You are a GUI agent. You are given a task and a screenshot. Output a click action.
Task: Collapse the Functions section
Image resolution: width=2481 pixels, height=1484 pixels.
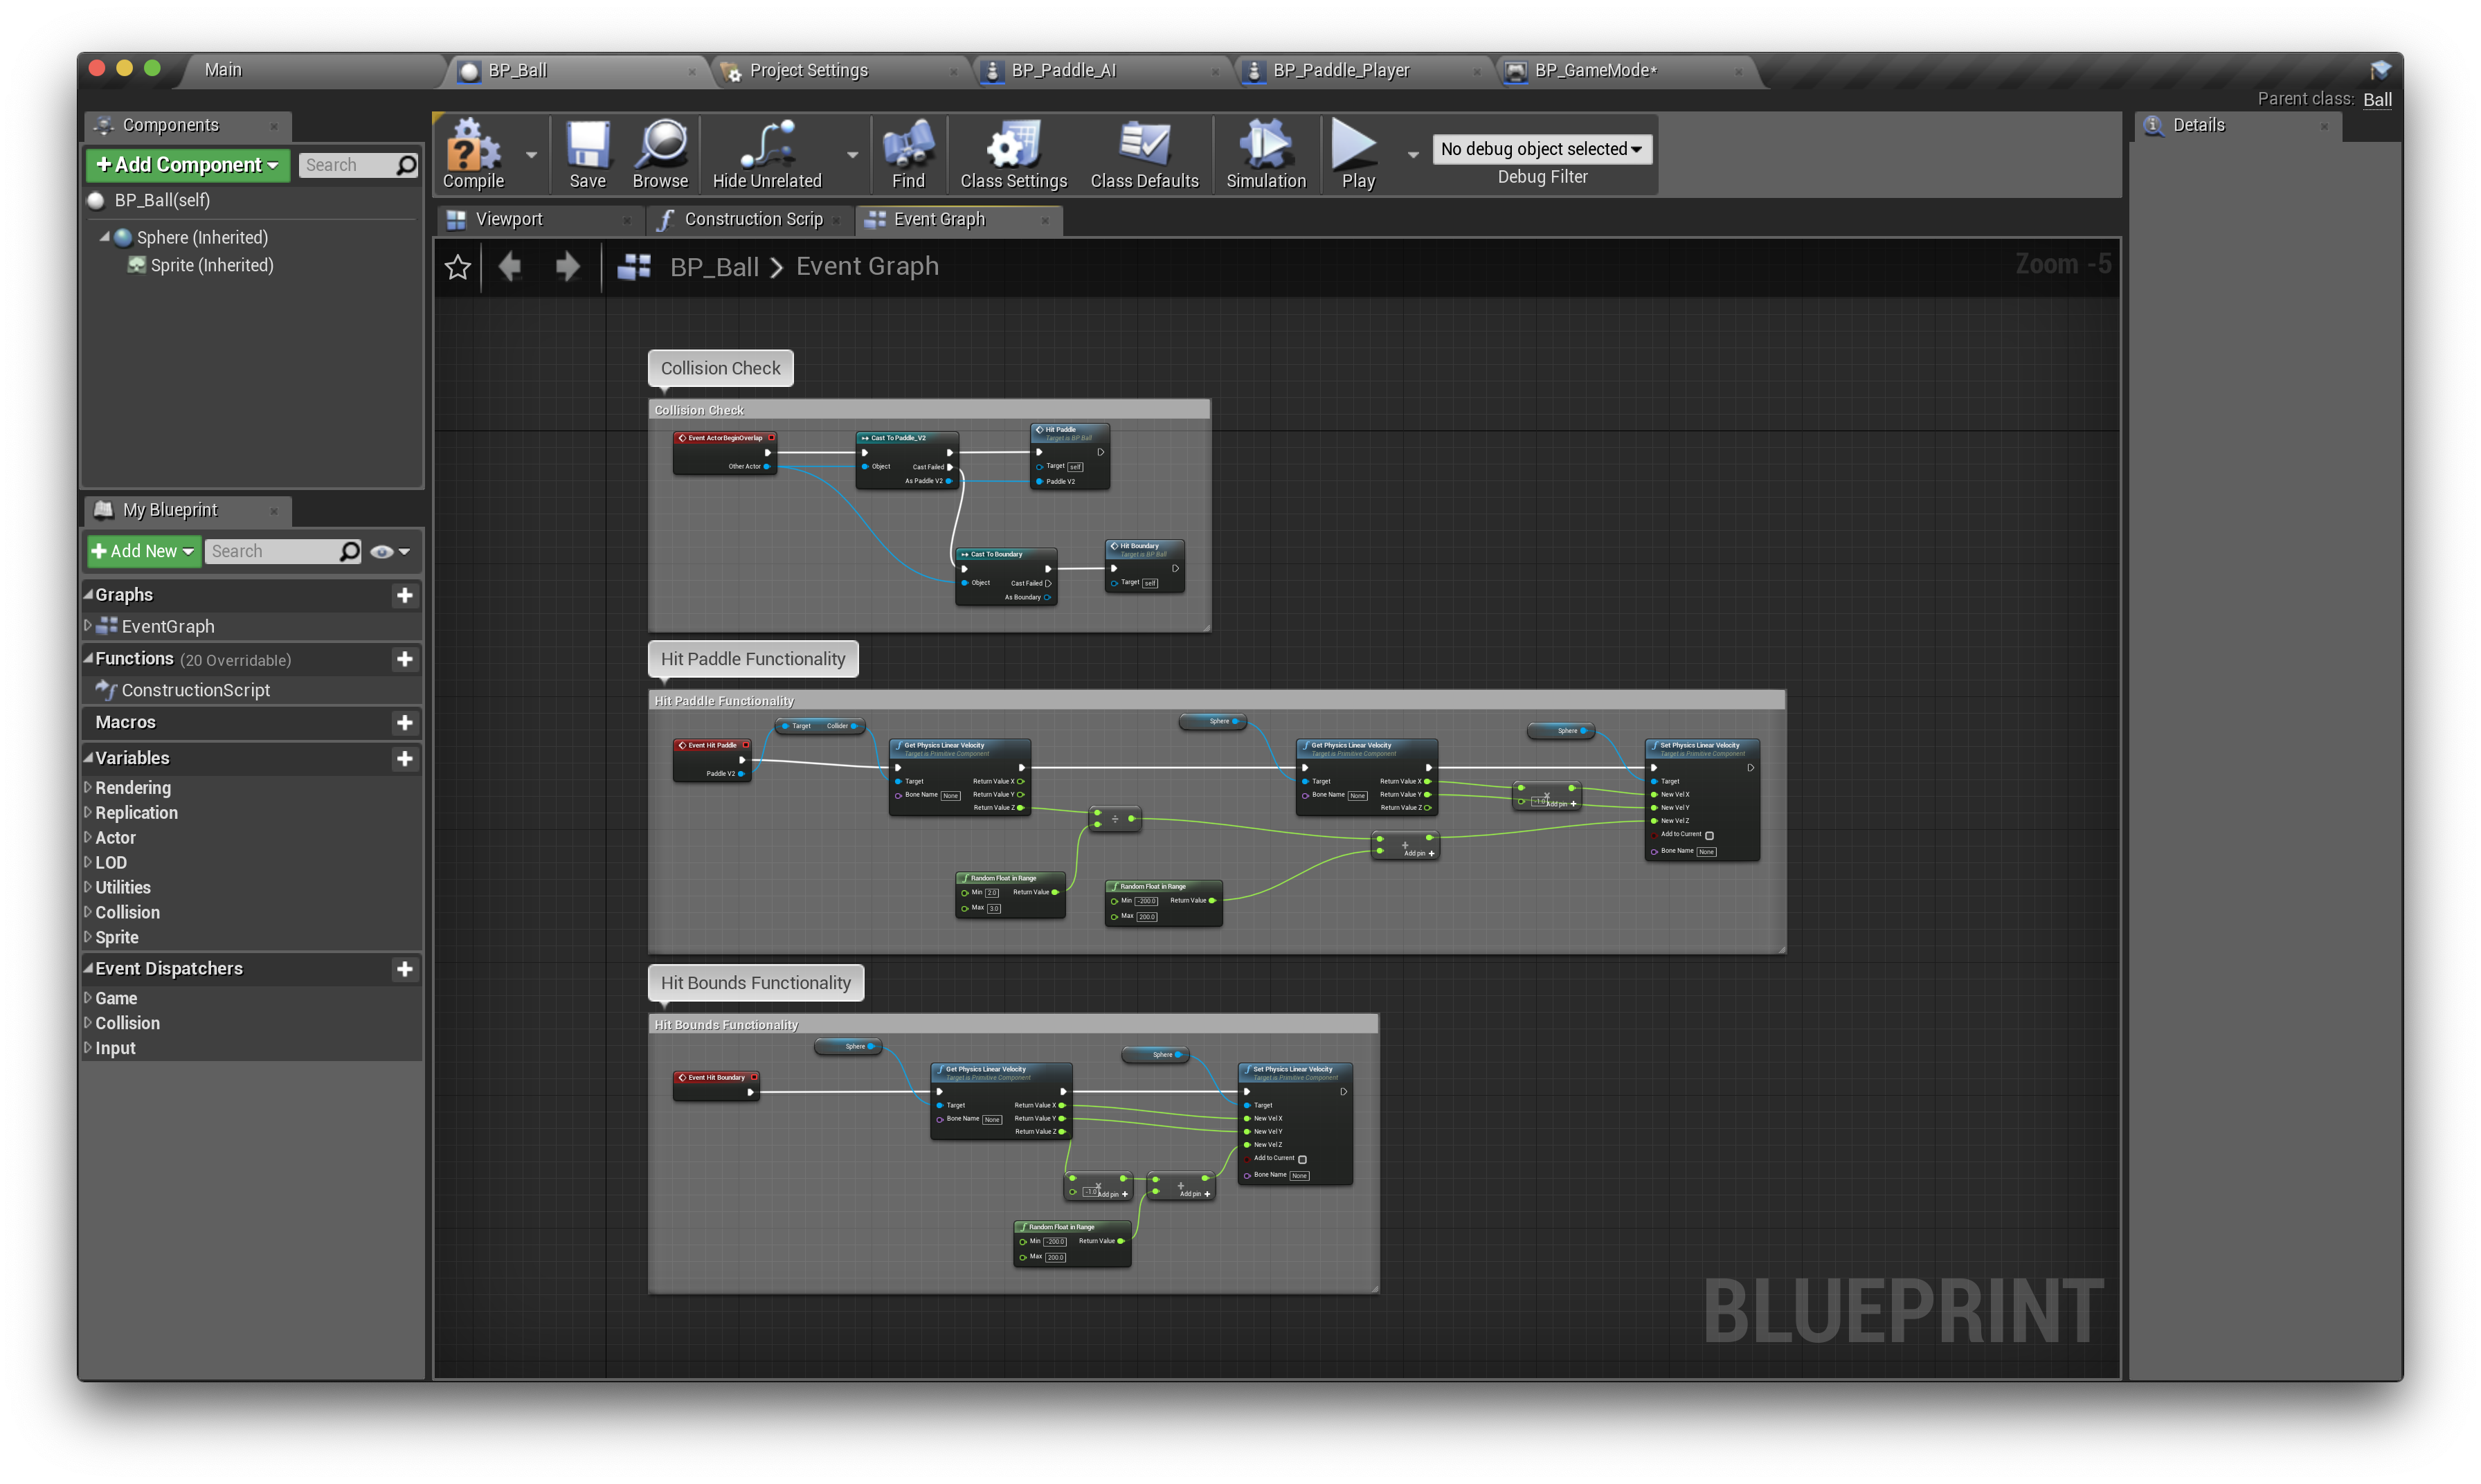(88, 658)
